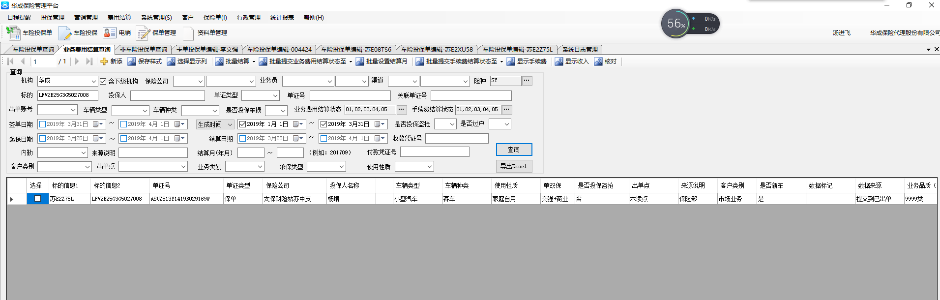Open the 车险投保 toolbar icon
This screenshot has width=940, height=300.
65,33
